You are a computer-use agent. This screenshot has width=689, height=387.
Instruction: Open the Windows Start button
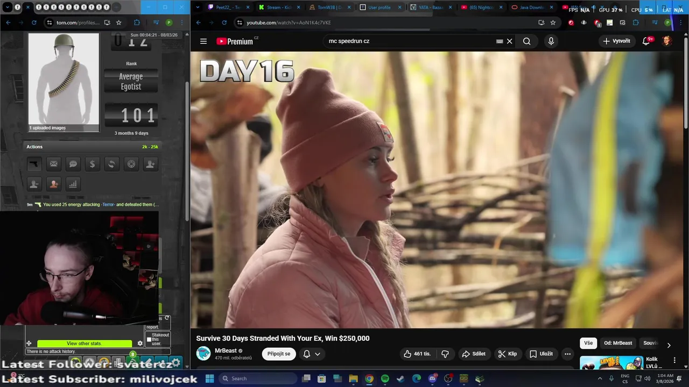tap(209, 378)
